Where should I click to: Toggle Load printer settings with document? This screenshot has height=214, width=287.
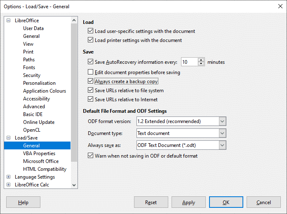point(90,40)
